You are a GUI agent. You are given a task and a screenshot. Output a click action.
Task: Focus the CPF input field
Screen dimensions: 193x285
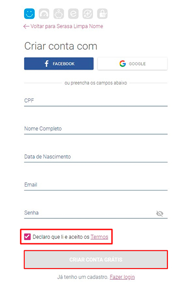[x=96, y=101]
